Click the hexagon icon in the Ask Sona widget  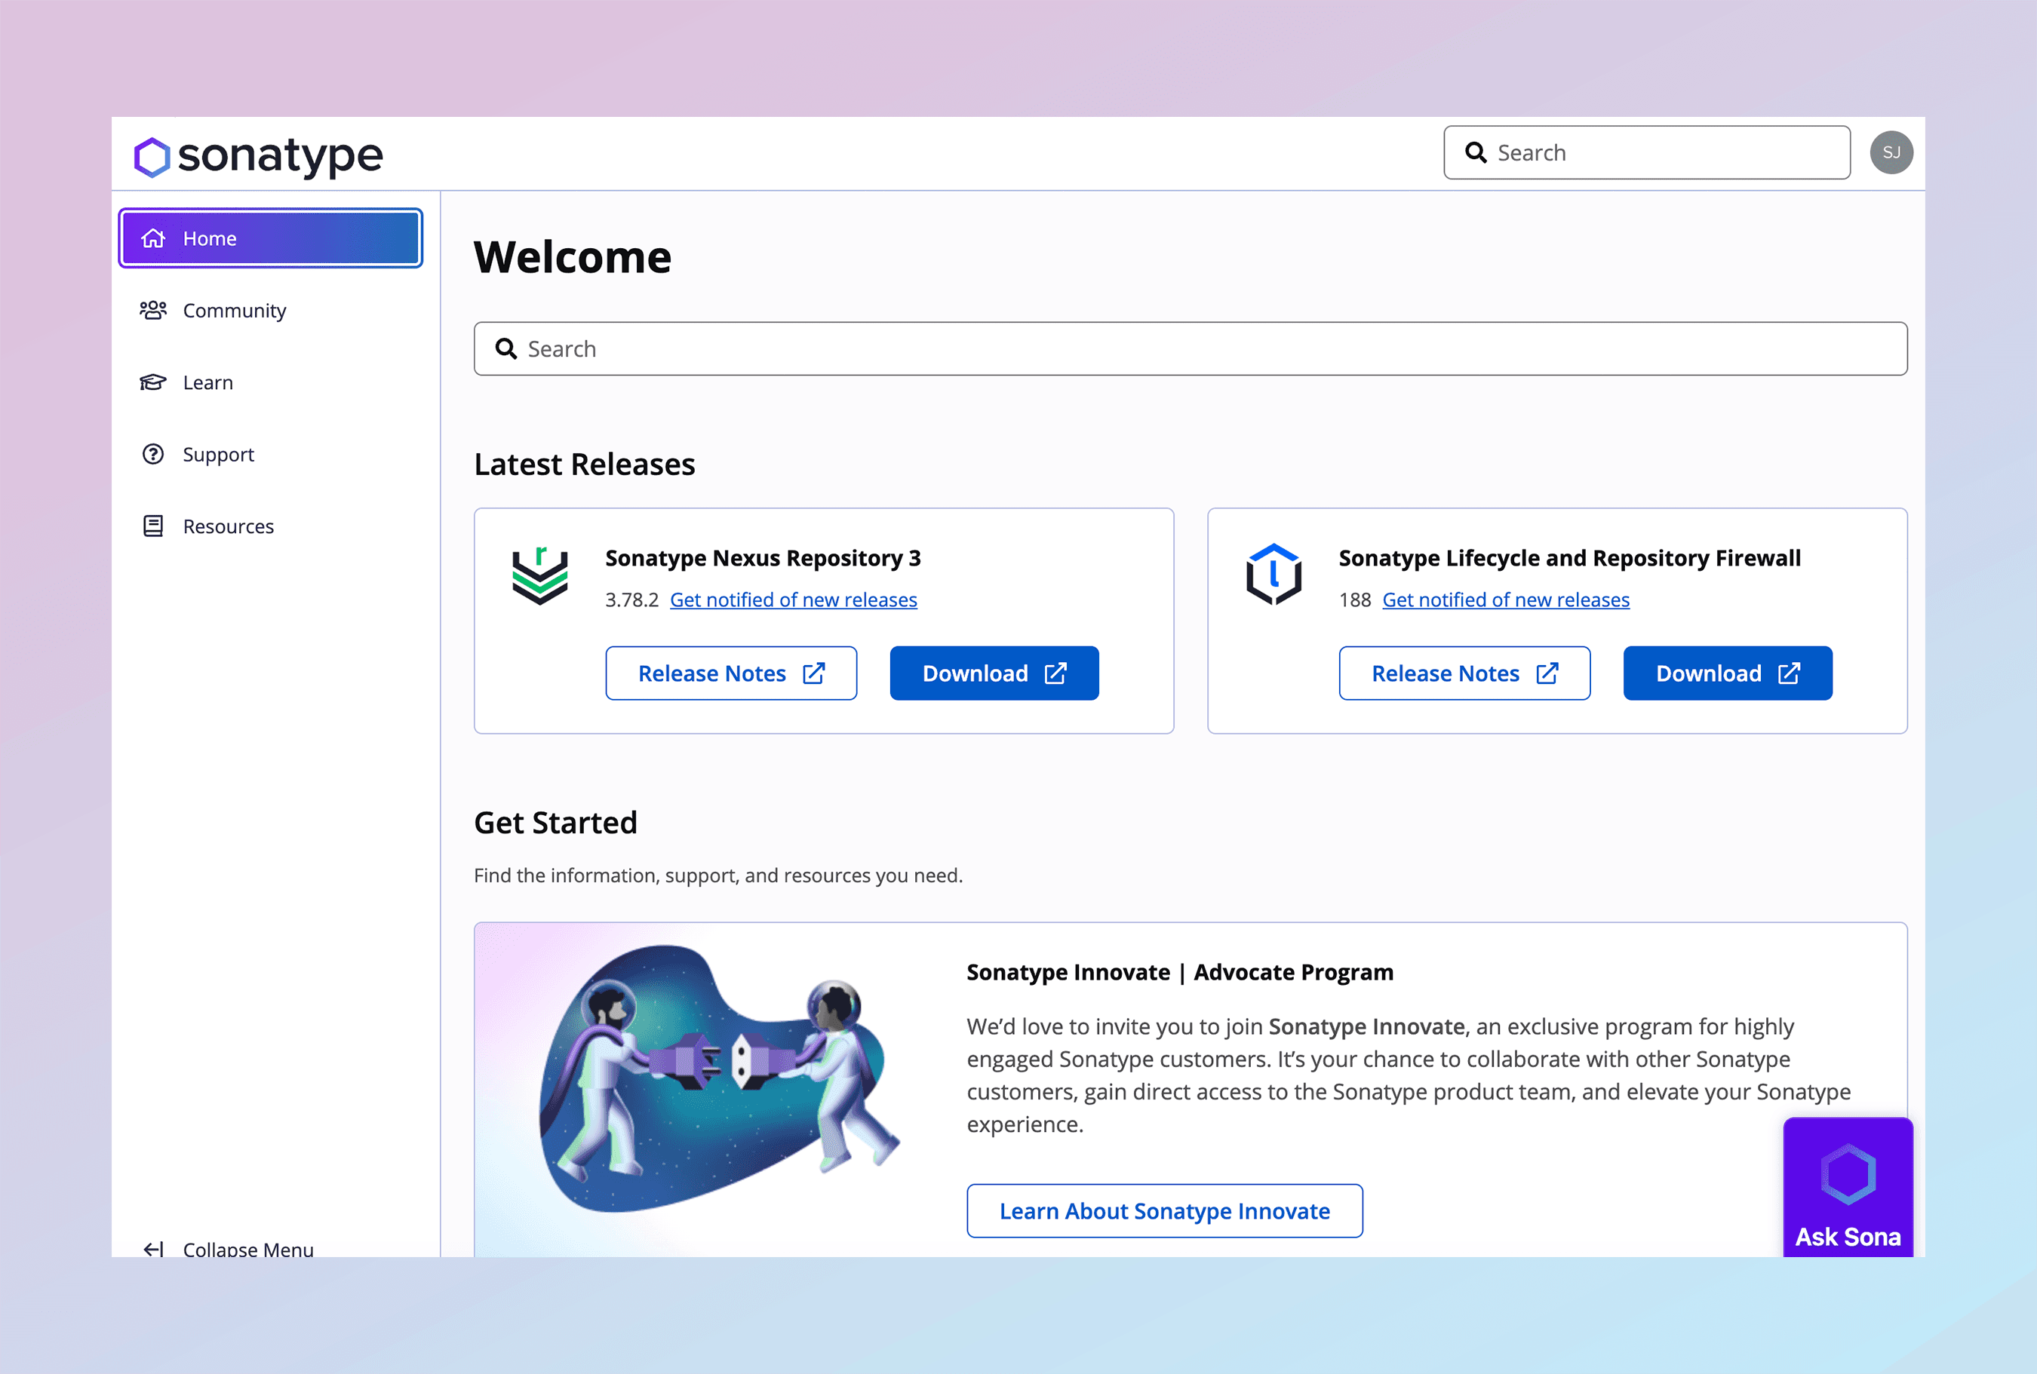coord(1848,1174)
